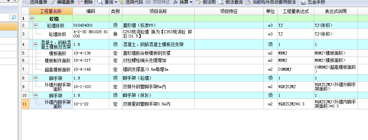Viewport: 368px width, 140px height.
Task: Open the 编辑量表 tool
Action: coord(62,3)
